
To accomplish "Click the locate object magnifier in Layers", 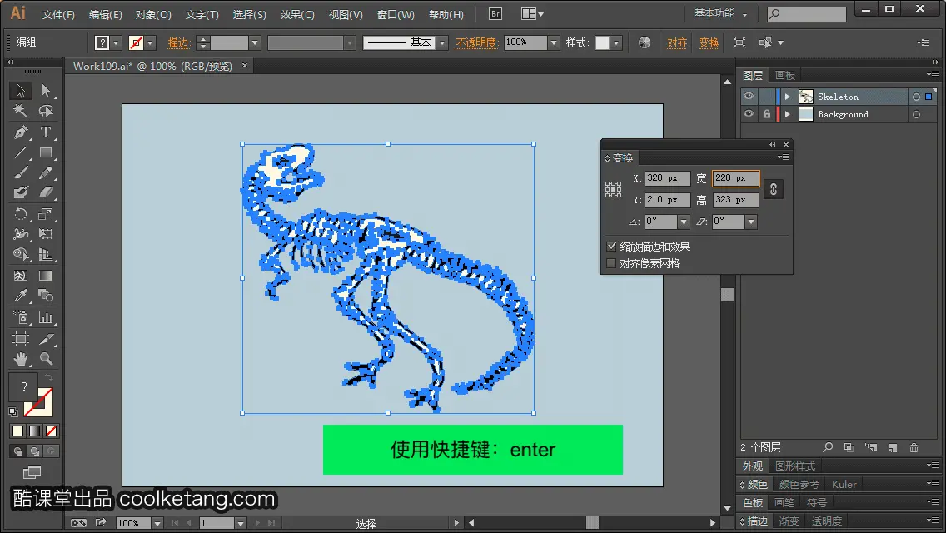I will [x=828, y=447].
